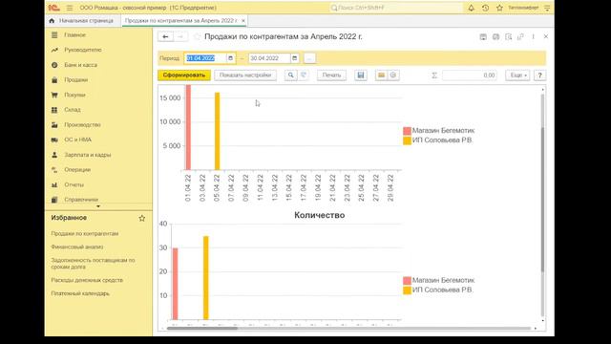
Task: Click Магазин Бегемотик swatch in upper legend
Action: click(x=407, y=131)
